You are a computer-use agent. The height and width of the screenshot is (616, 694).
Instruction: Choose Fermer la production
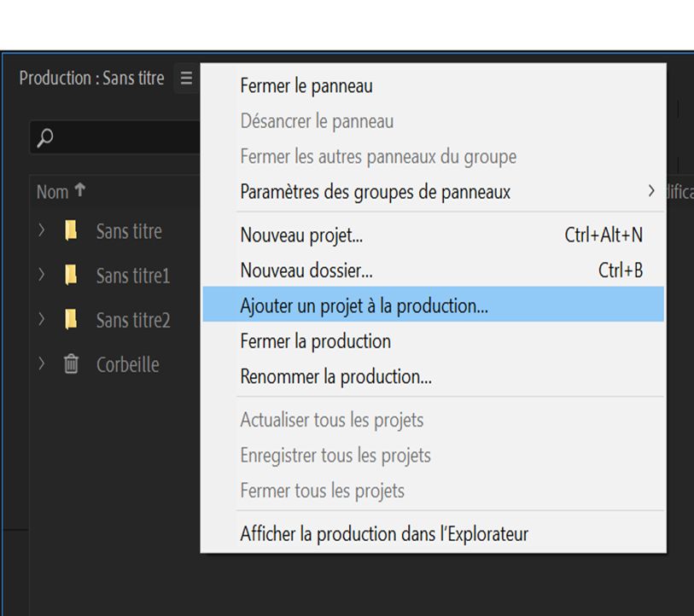(x=315, y=340)
